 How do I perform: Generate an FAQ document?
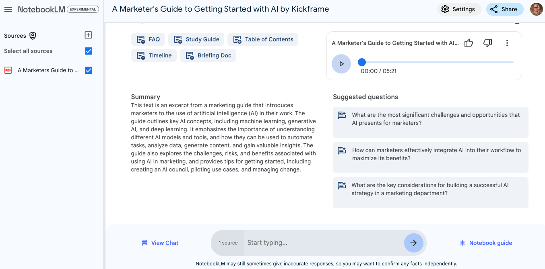click(x=148, y=39)
